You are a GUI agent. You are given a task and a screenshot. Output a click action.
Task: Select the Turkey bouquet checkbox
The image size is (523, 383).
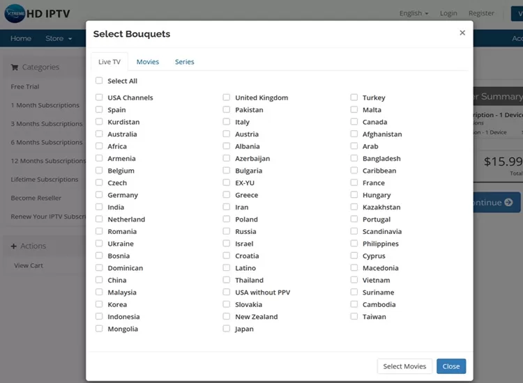click(354, 97)
